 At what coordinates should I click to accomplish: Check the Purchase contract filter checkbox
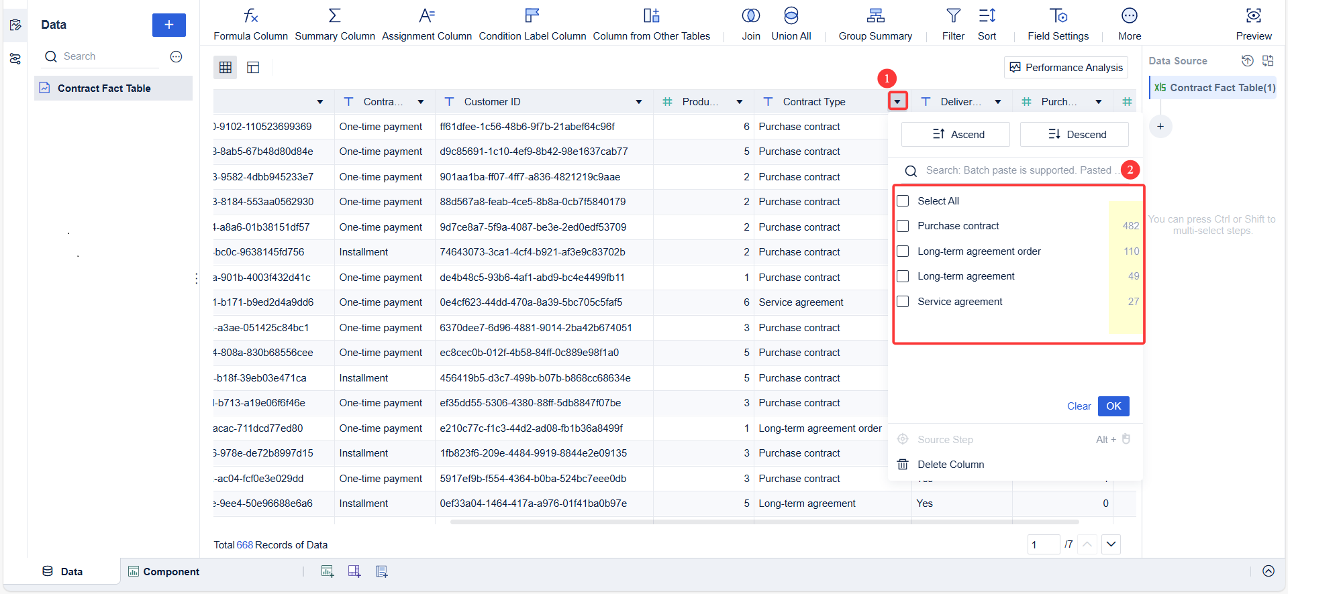(x=903, y=226)
